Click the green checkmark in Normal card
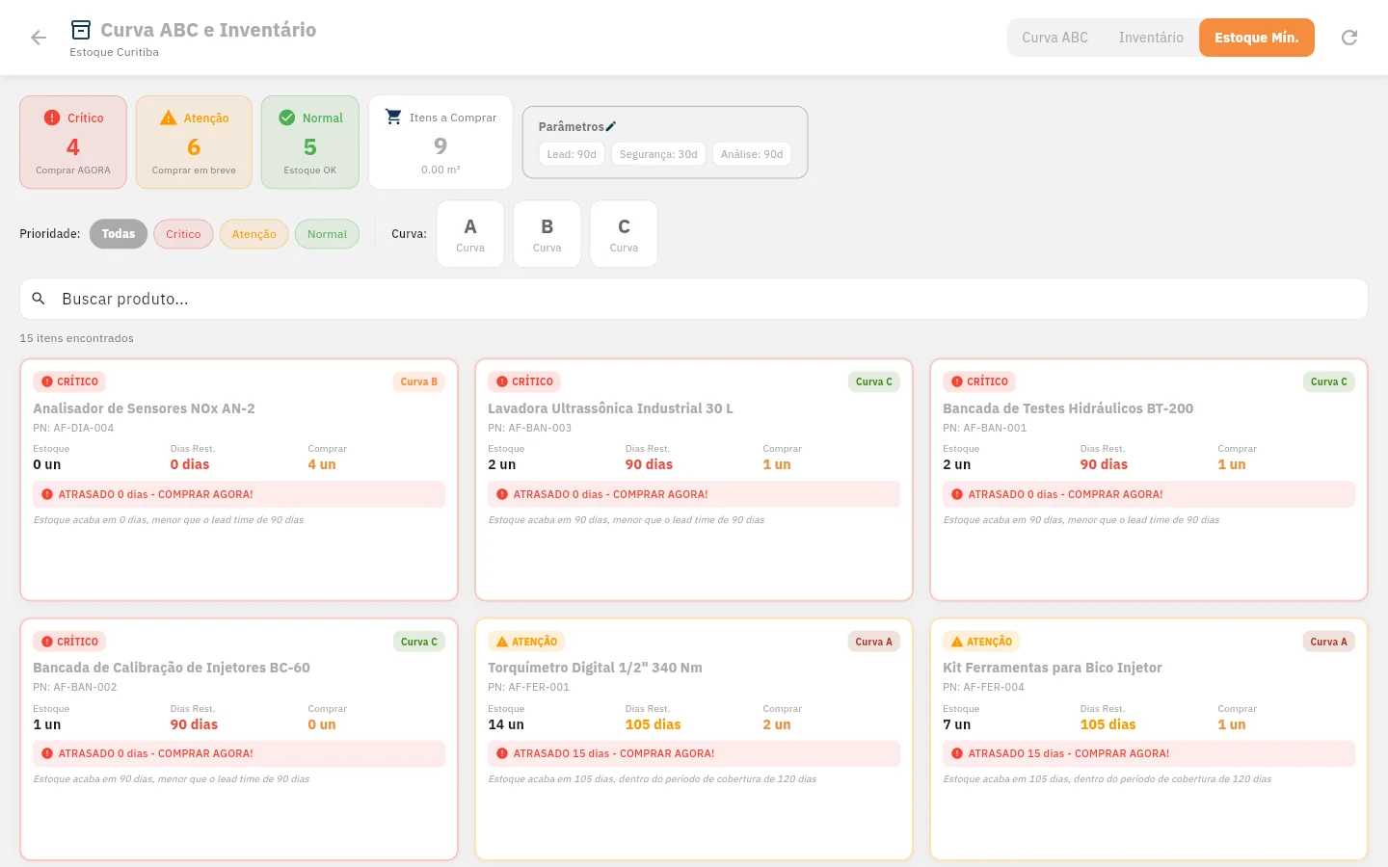The width and height of the screenshot is (1388, 867). (x=286, y=118)
